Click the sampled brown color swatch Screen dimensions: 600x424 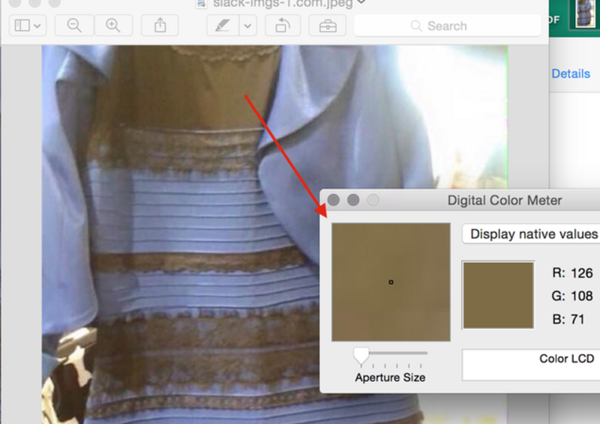pyautogui.click(x=498, y=295)
